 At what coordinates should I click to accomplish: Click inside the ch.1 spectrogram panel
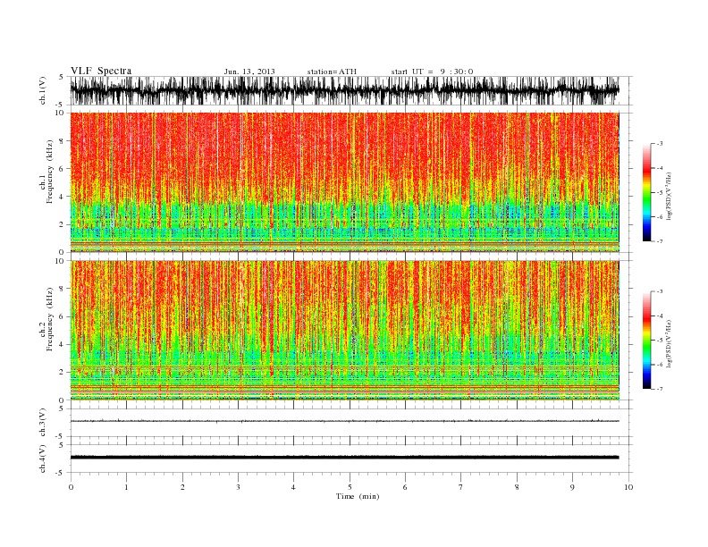coord(344,182)
